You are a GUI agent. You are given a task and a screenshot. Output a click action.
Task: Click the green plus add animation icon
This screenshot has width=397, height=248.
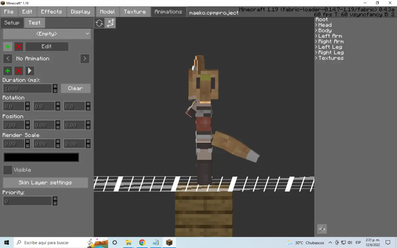[x=8, y=47]
